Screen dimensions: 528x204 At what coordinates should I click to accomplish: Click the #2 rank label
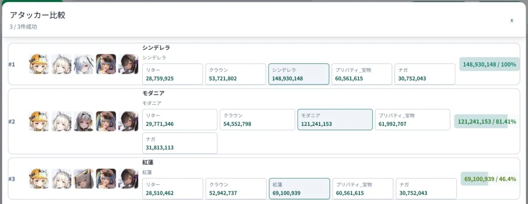(12, 121)
